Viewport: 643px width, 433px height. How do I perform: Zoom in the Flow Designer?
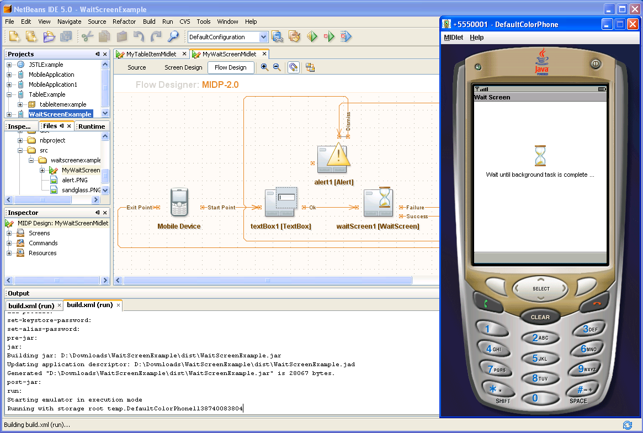(x=265, y=67)
